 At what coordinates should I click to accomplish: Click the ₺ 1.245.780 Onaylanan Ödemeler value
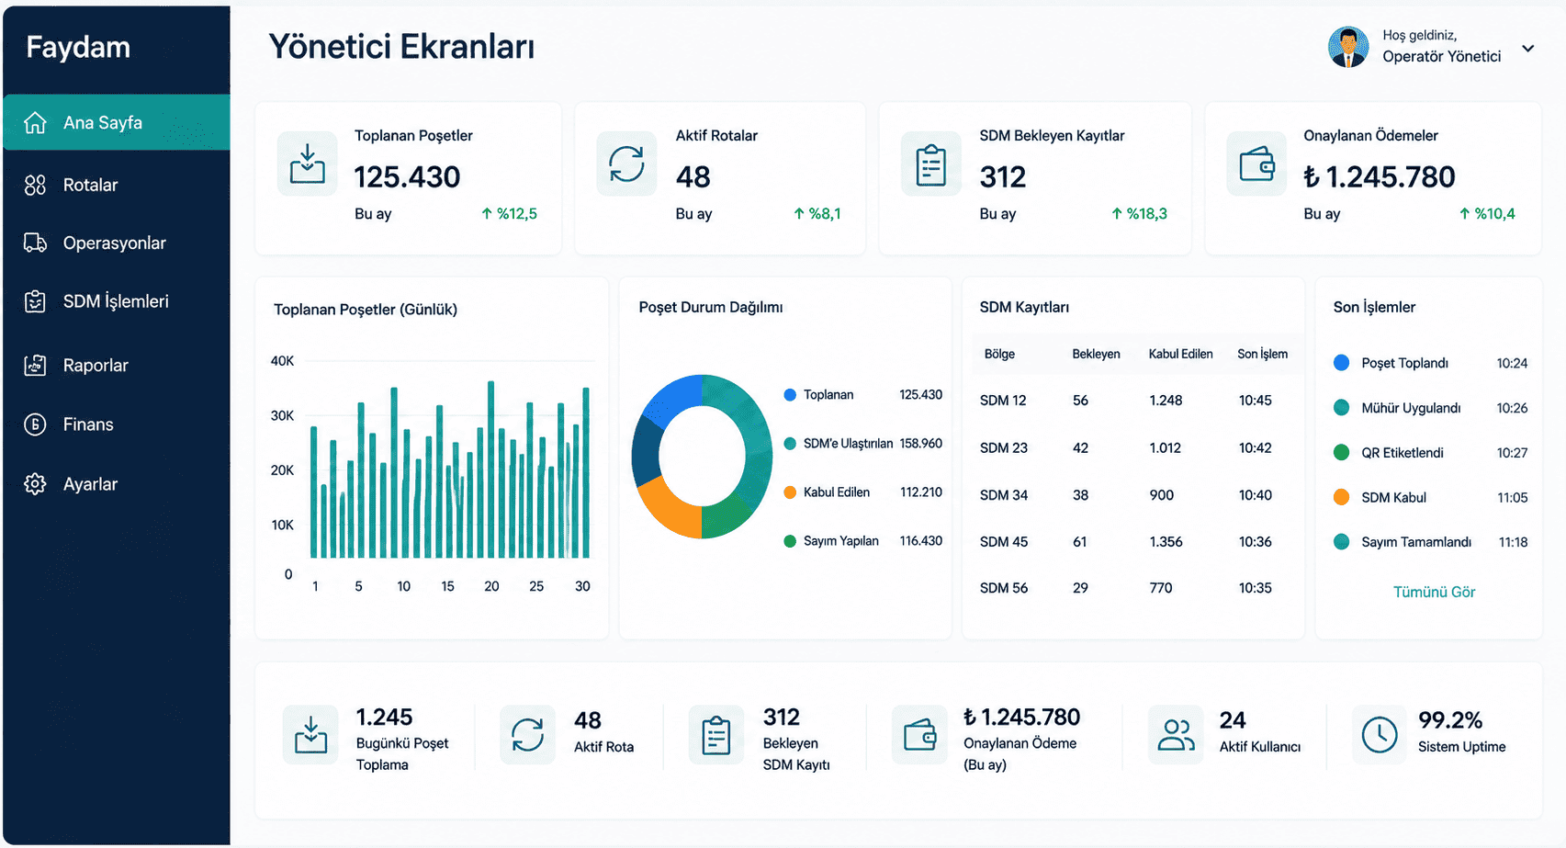point(1380,176)
